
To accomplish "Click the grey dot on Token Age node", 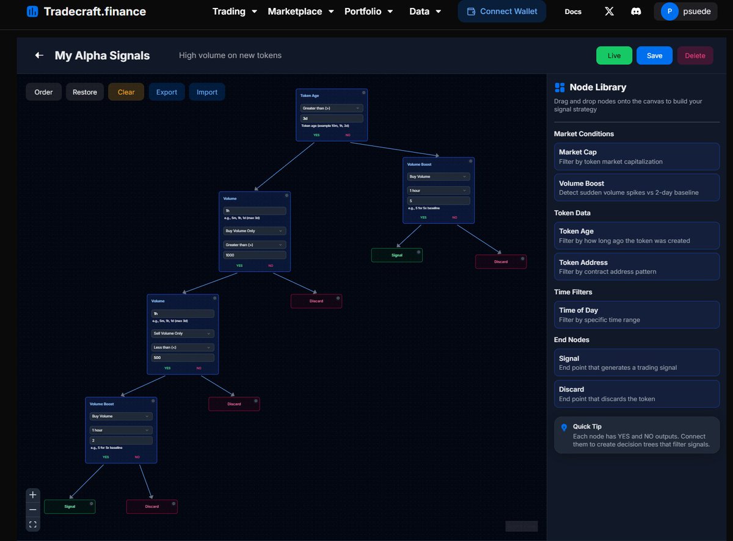I will [363, 92].
